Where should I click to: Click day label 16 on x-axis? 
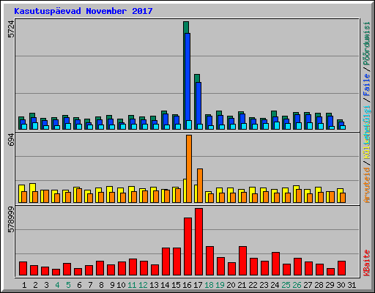(187, 285)
